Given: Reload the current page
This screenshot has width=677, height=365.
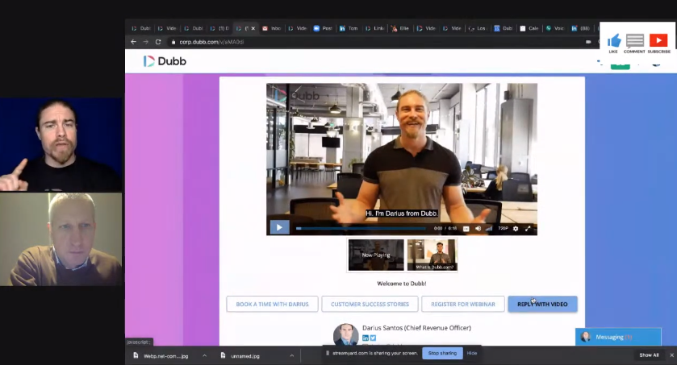Looking at the screenshot, I should click(x=158, y=42).
